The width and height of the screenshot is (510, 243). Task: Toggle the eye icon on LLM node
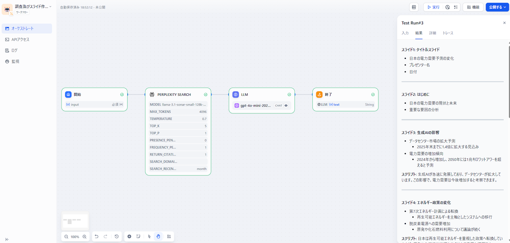point(286,106)
